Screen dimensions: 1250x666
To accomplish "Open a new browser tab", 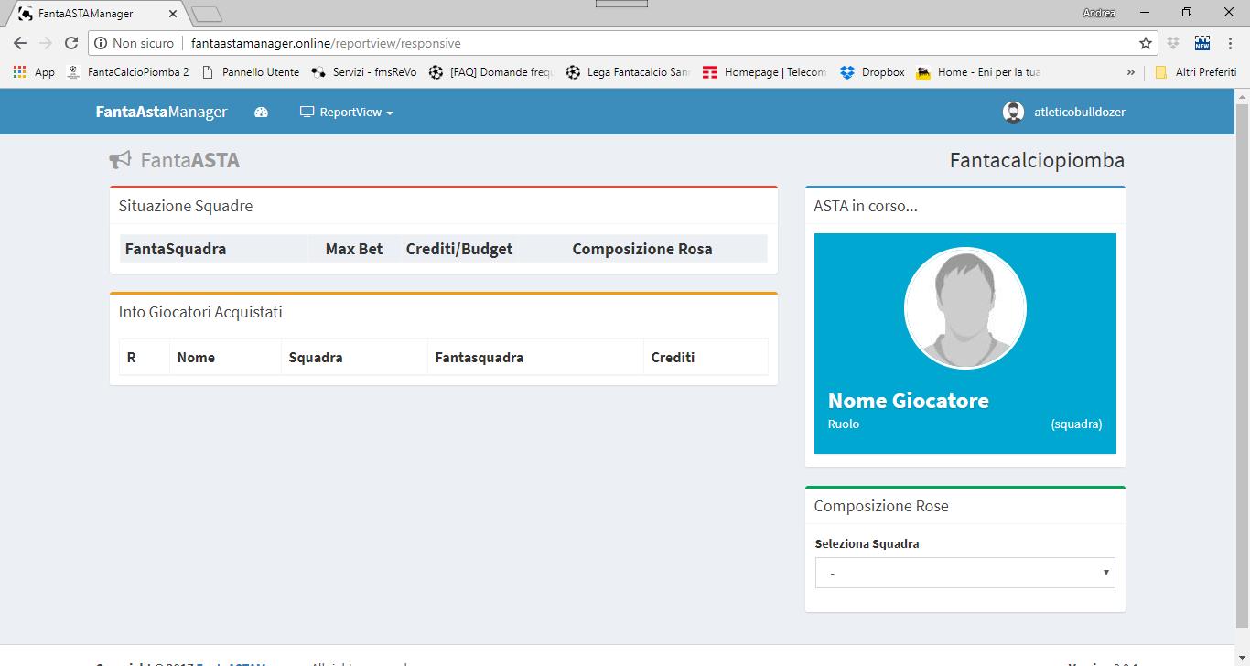I will click(208, 14).
